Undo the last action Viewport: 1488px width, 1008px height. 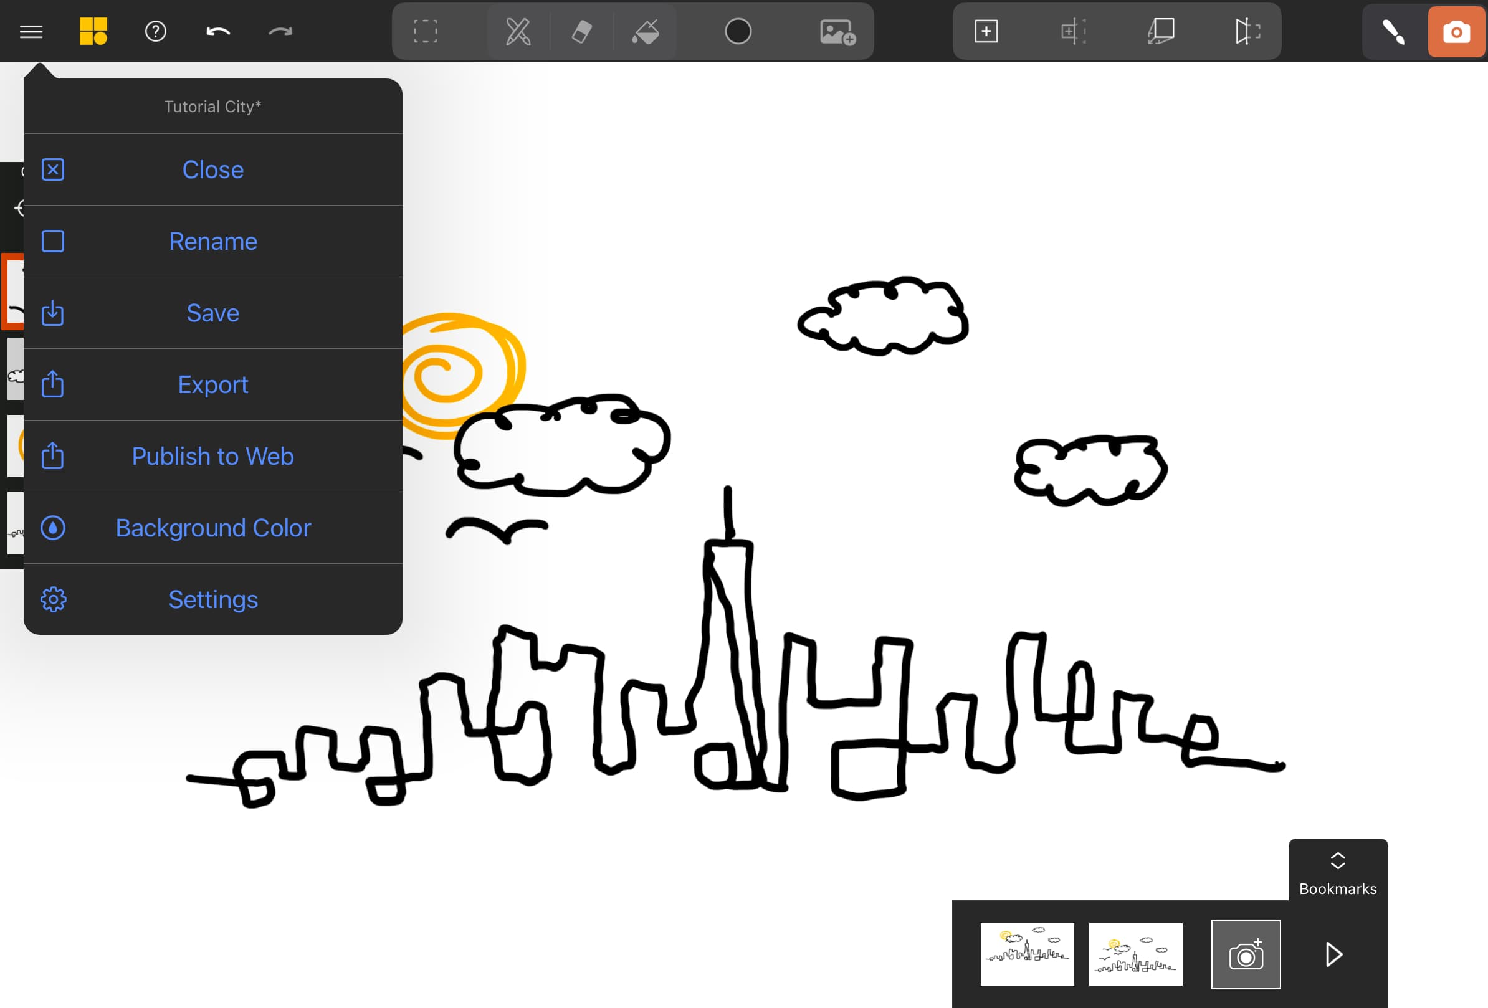[217, 31]
